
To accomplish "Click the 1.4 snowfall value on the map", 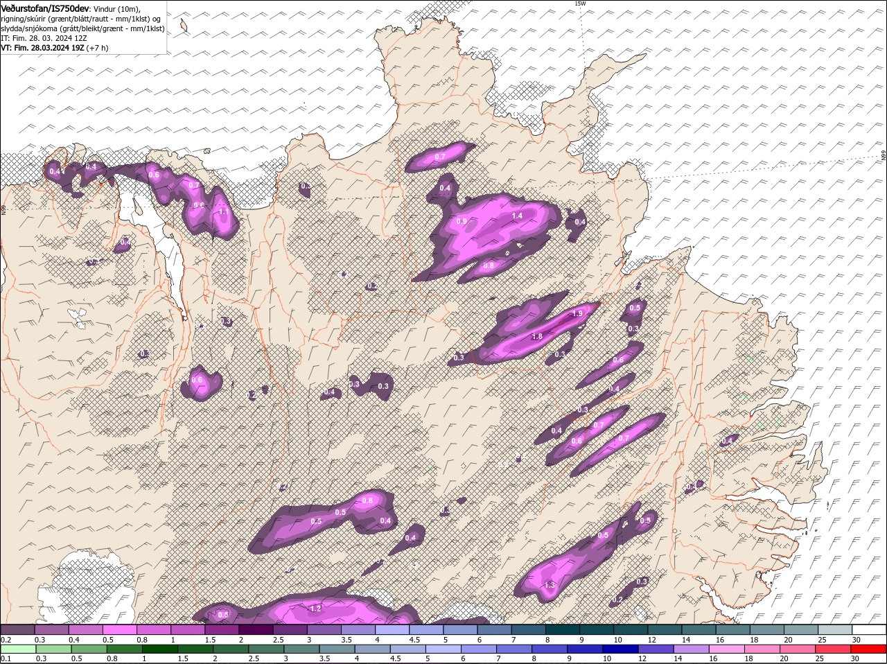I will [517, 216].
